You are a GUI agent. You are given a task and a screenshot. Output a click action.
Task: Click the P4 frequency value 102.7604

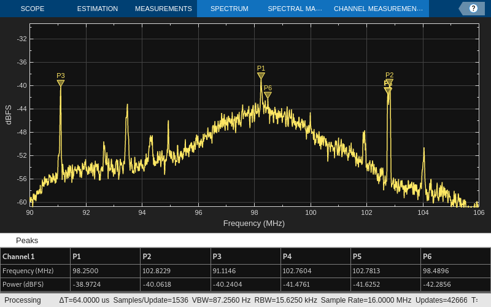pyautogui.click(x=297, y=271)
